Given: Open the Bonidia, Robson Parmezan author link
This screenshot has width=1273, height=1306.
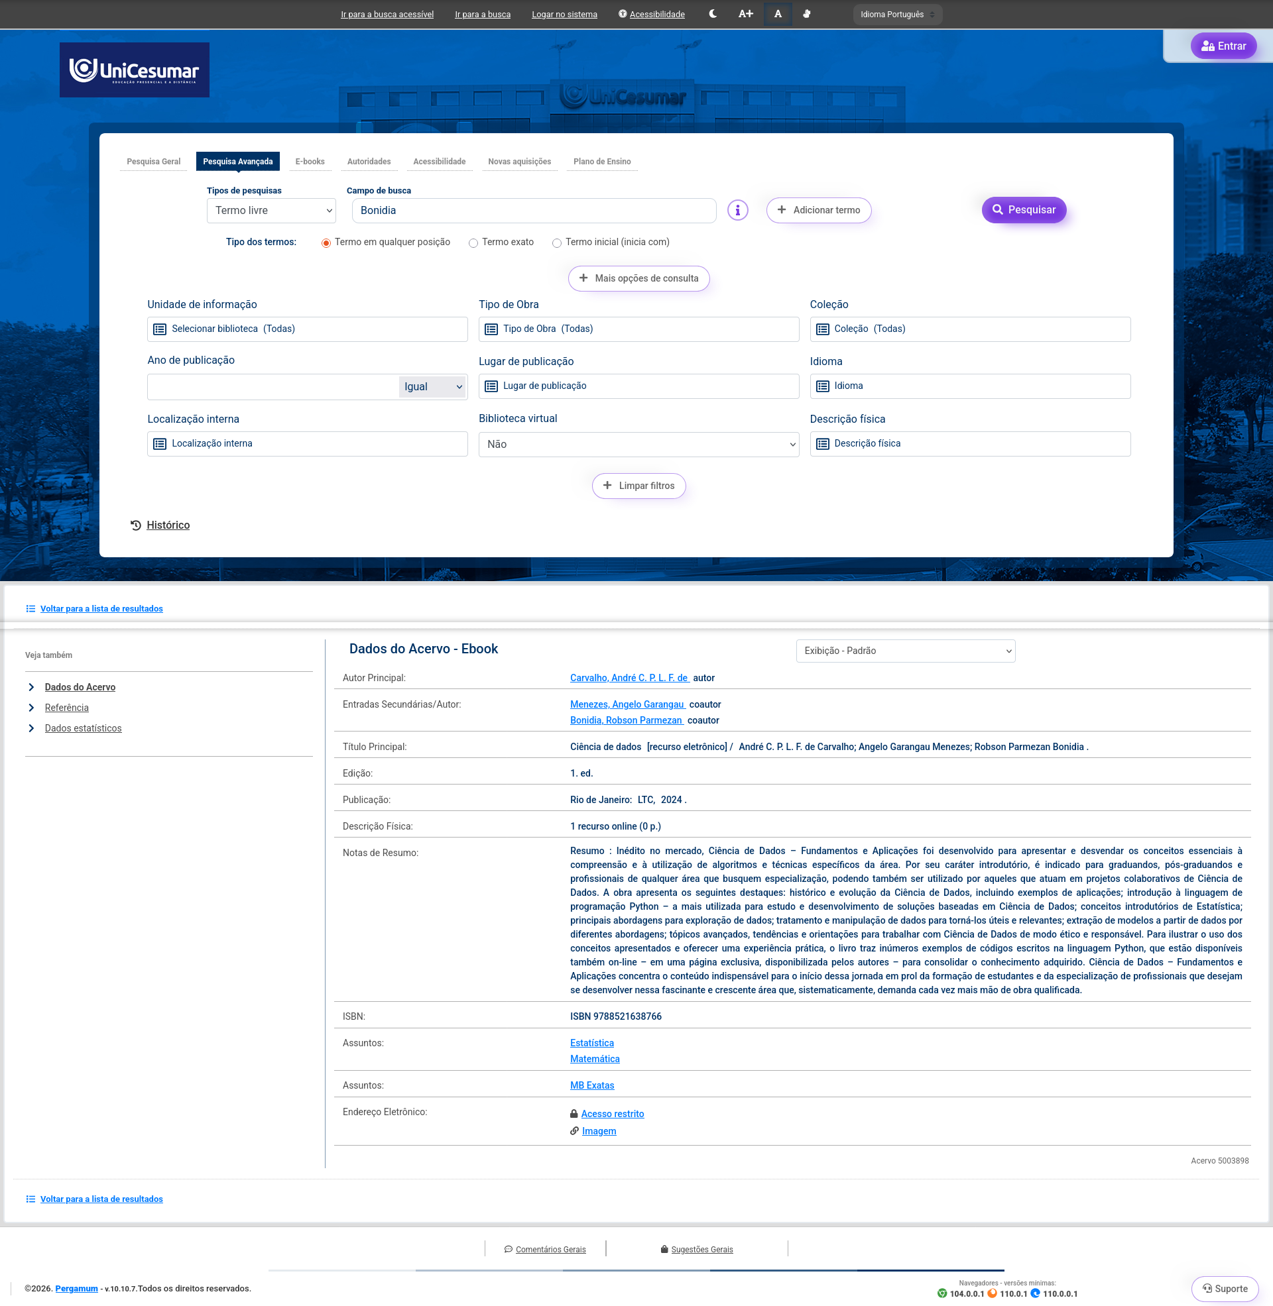Looking at the screenshot, I should pos(626,720).
